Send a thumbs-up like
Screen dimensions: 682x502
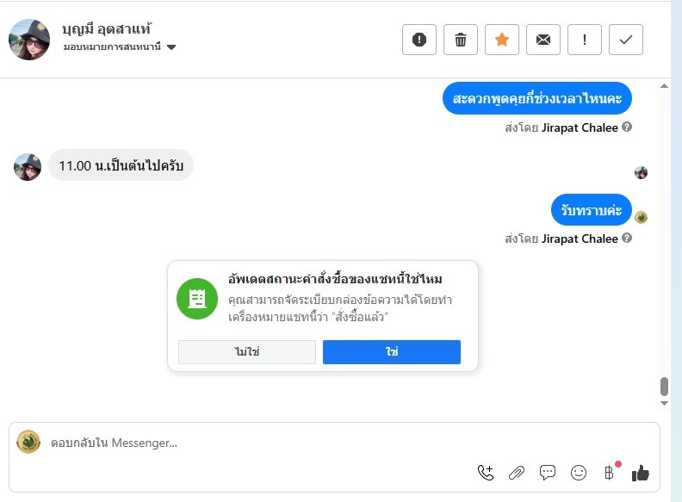point(640,472)
